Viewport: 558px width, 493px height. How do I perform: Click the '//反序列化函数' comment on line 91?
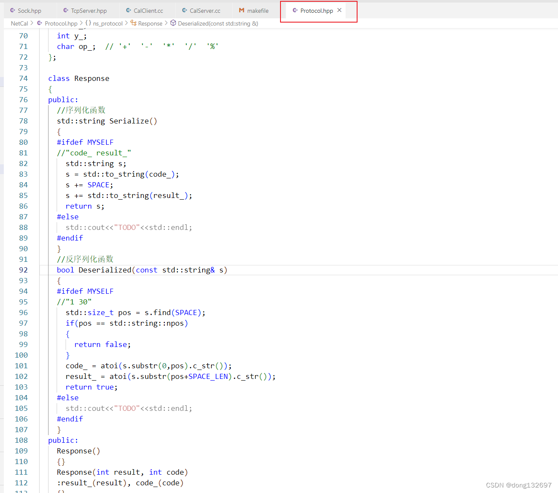85,259
